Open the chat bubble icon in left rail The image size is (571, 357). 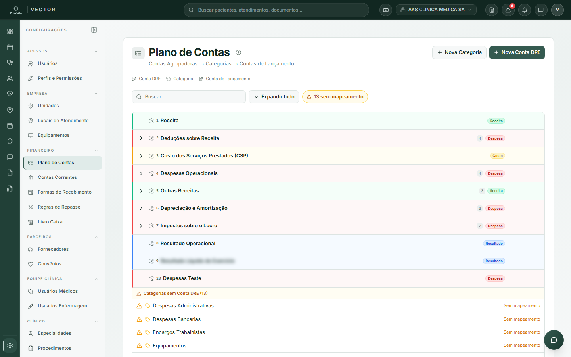(x=10, y=157)
